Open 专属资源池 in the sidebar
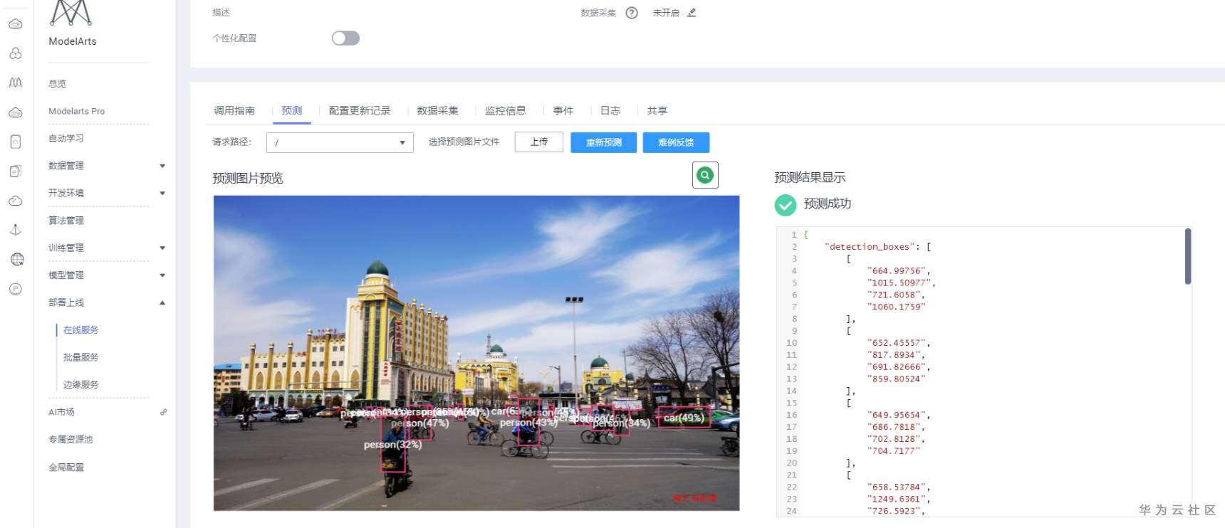The image size is (1225, 528). pyautogui.click(x=71, y=440)
